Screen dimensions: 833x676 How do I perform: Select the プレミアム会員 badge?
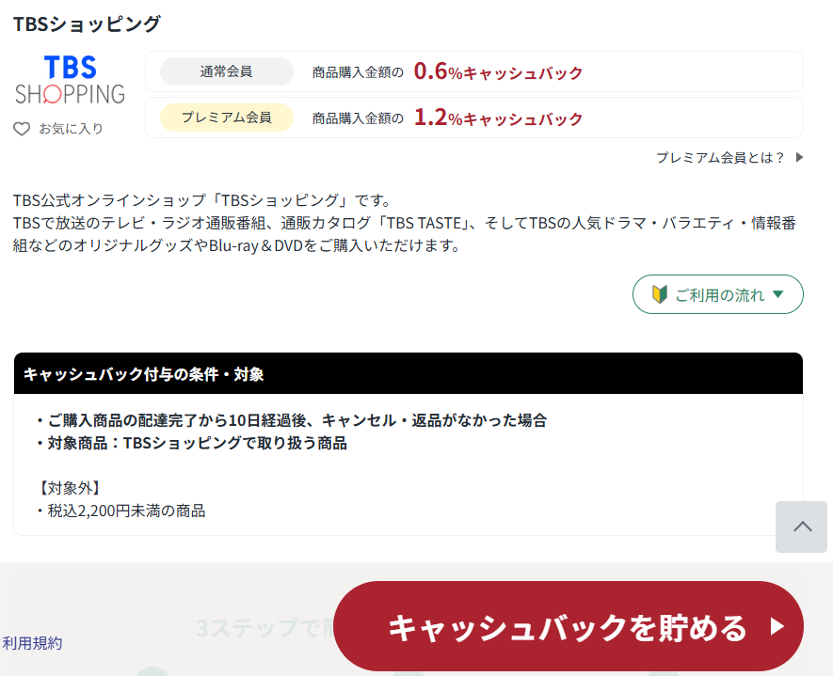coord(226,118)
